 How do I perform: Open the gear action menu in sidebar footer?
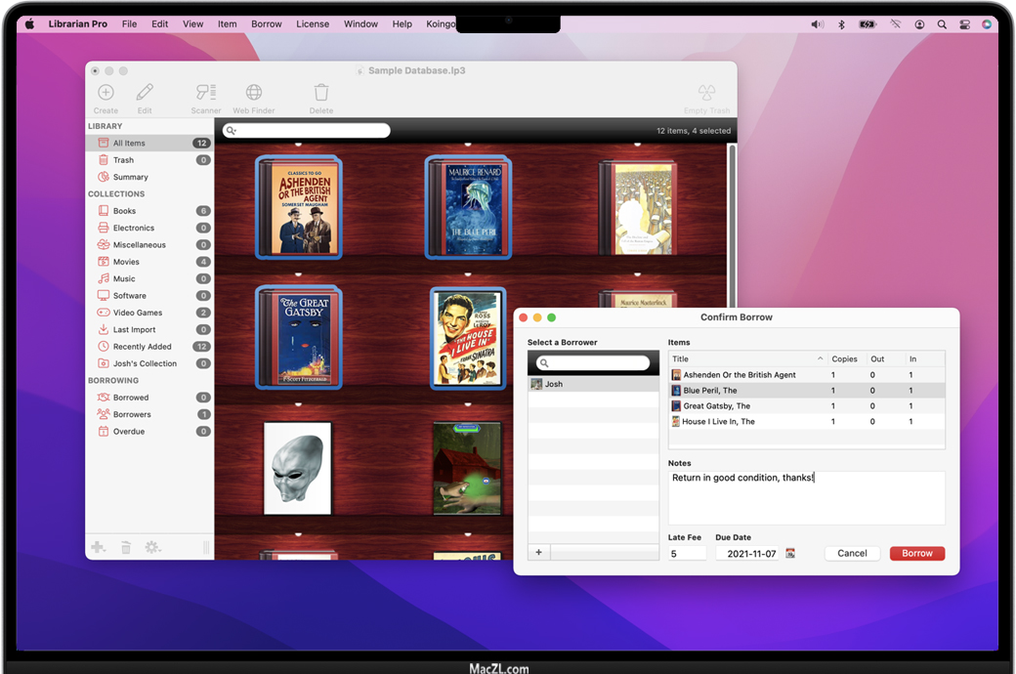pyautogui.click(x=152, y=548)
